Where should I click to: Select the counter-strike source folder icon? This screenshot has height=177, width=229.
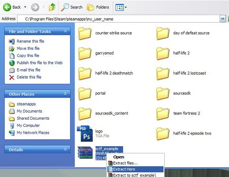pyautogui.click(x=85, y=34)
